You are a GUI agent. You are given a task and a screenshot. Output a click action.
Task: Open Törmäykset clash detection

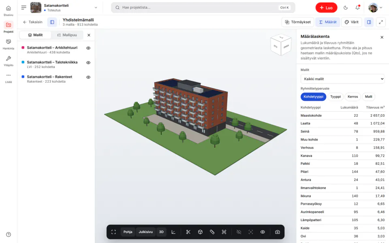point(298,22)
